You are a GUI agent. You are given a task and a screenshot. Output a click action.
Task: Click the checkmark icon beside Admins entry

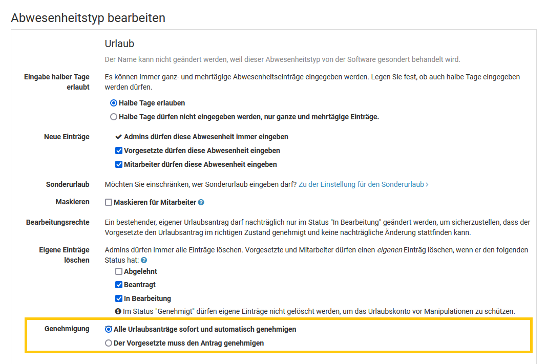click(x=119, y=137)
